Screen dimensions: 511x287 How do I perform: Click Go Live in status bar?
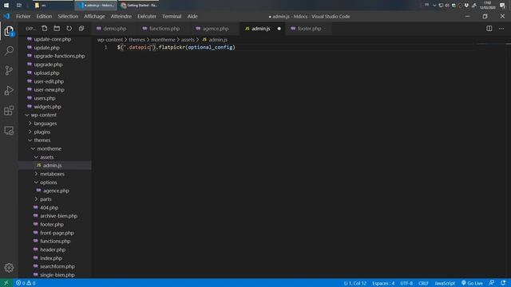472,283
